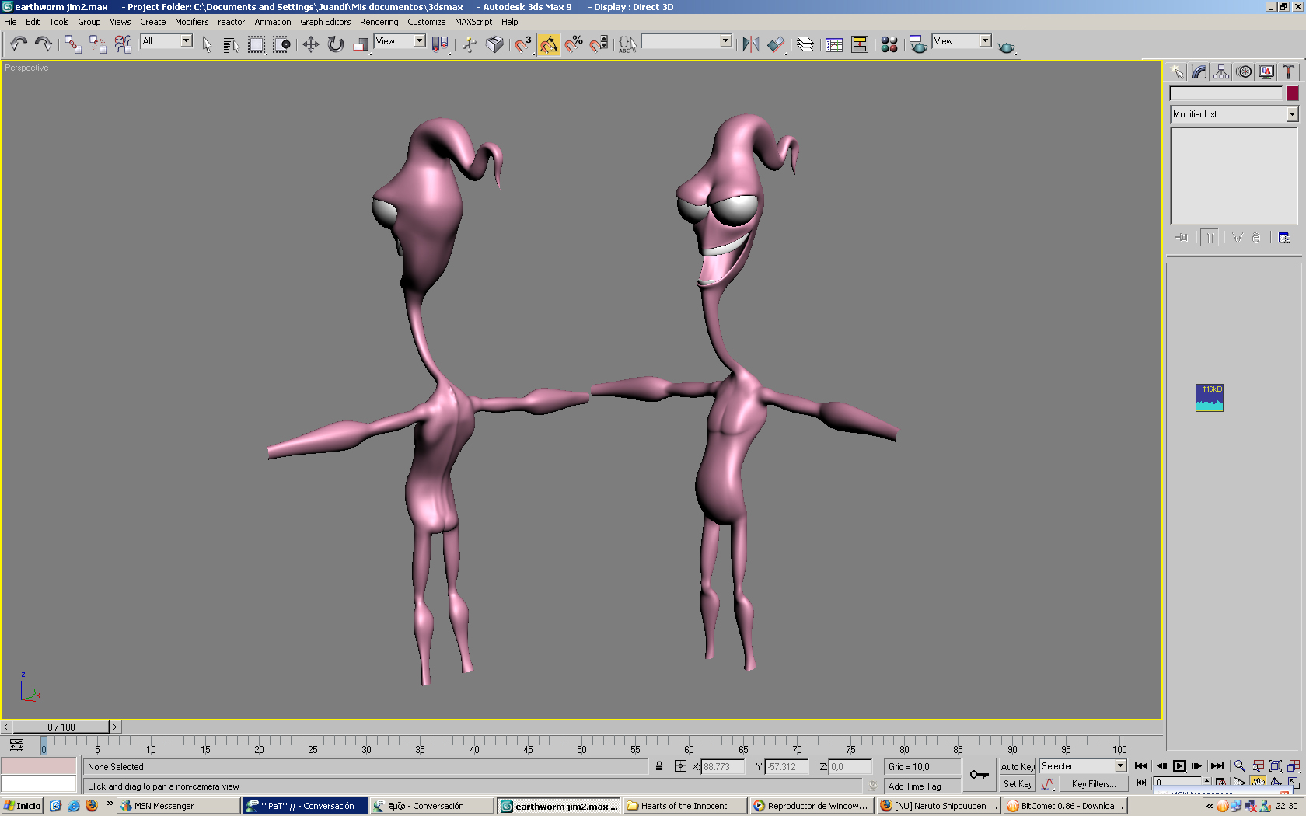
Task: Expand the Modifier List dropdown
Action: 1234,114
